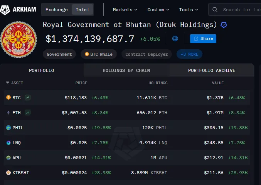This screenshot has width=261, height=185.
Task: Switch to Holdings By Chain tab
Action: [x=126, y=70]
